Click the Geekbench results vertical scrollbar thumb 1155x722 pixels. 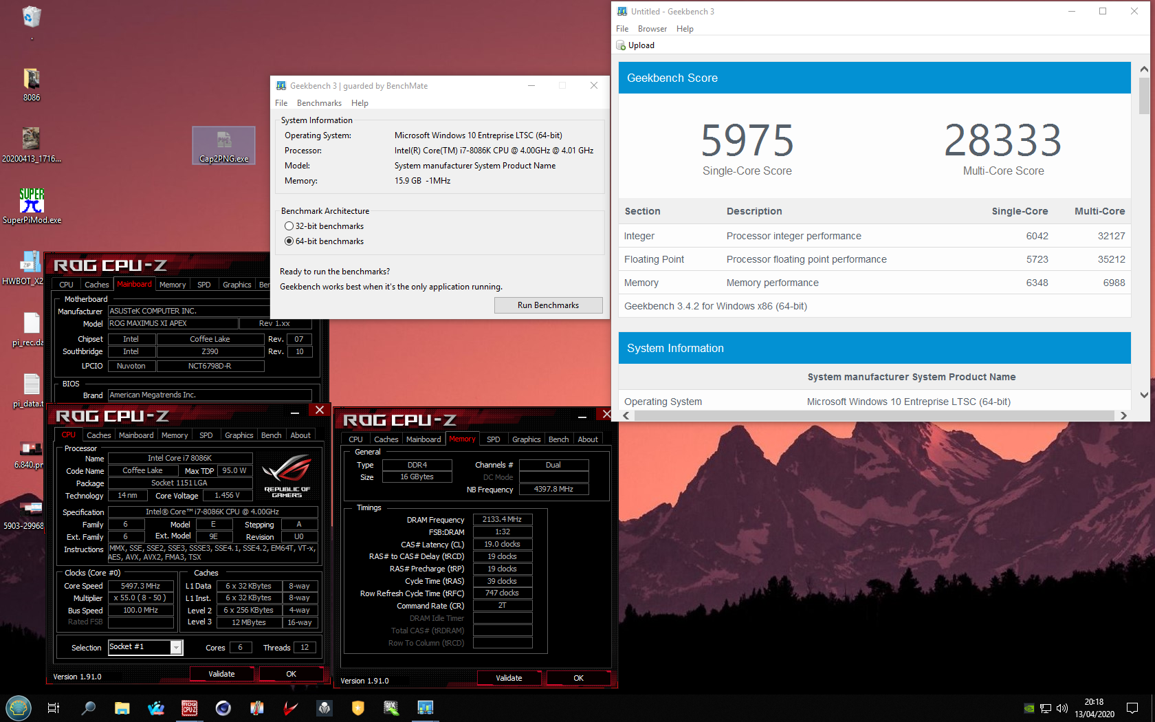[1144, 96]
